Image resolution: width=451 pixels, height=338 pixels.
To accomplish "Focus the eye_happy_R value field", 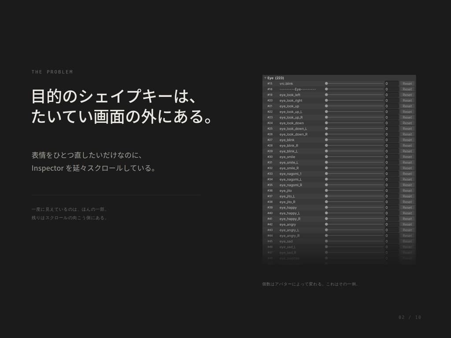I will 392,219.
